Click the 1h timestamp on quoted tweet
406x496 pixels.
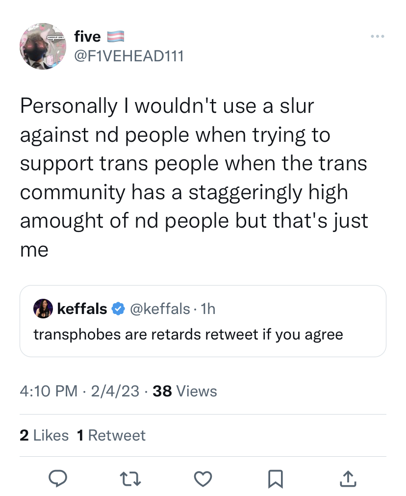tap(208, 309)
